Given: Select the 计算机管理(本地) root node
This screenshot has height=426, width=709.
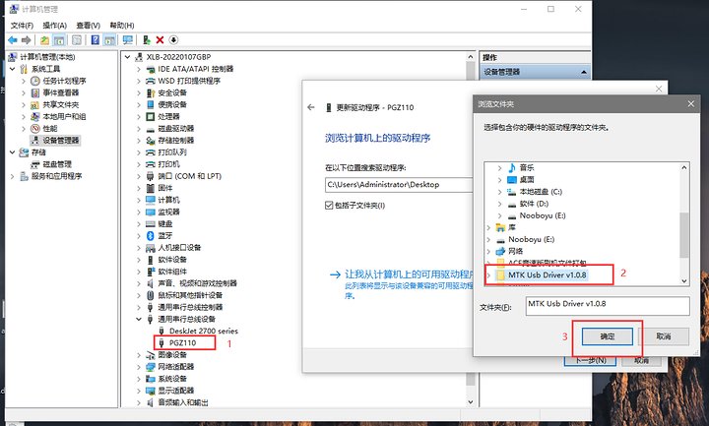Looking at the screenshot, I should coord(47,57).
